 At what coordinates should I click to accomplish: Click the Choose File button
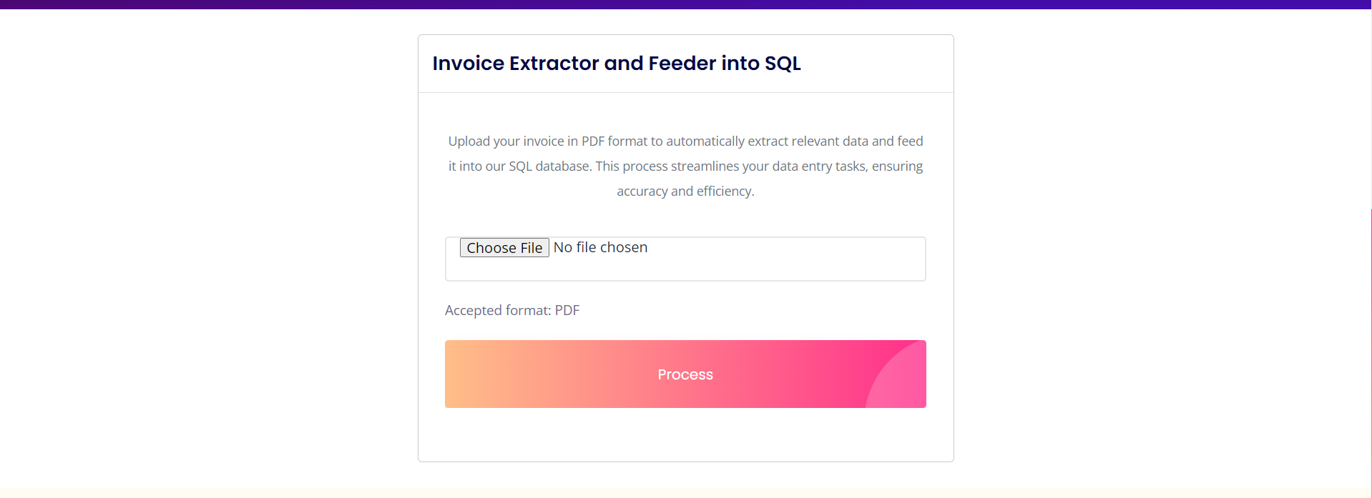504,247
